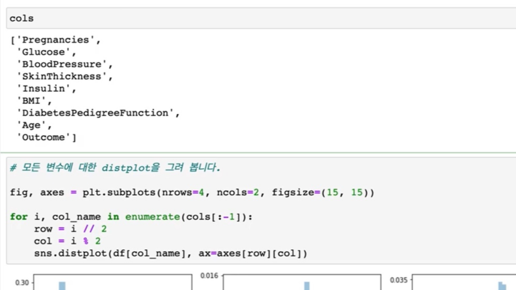Click the 'cols' code cell input
Screen dimensions: 516x290
pos(261,19)
